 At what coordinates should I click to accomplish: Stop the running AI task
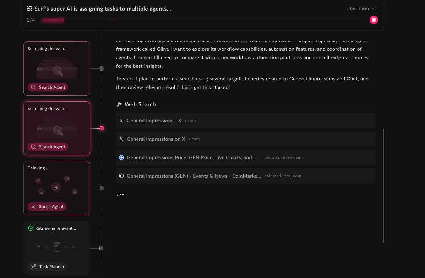click(374, 20)
